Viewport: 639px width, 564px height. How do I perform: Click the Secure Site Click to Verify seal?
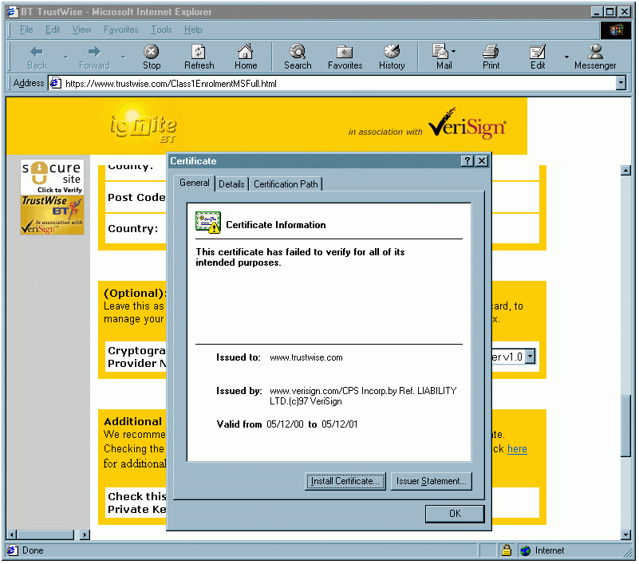52,177
